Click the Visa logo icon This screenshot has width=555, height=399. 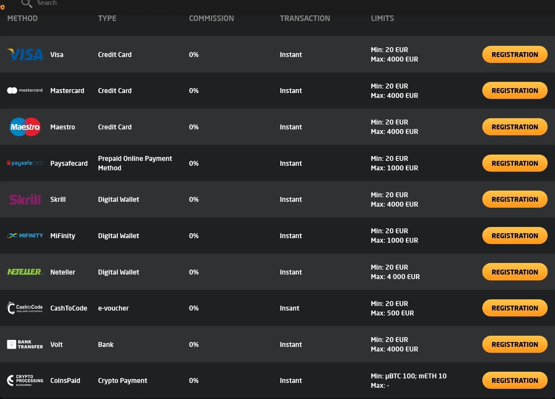[x=25, y=55]
